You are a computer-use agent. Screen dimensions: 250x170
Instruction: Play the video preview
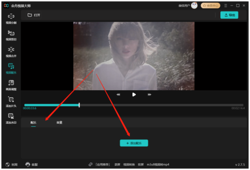(x=134, y=94)
